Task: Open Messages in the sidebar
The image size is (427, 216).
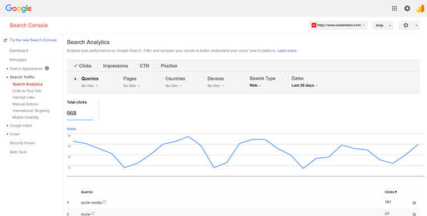Action: coord(19,60)
